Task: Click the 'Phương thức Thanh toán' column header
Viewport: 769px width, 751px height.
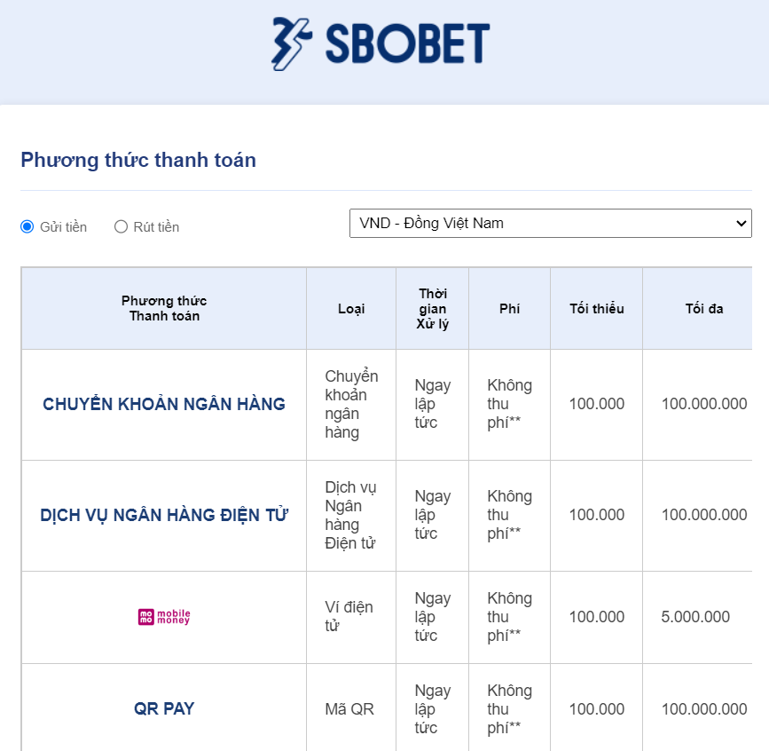Action: pos(163,308)
